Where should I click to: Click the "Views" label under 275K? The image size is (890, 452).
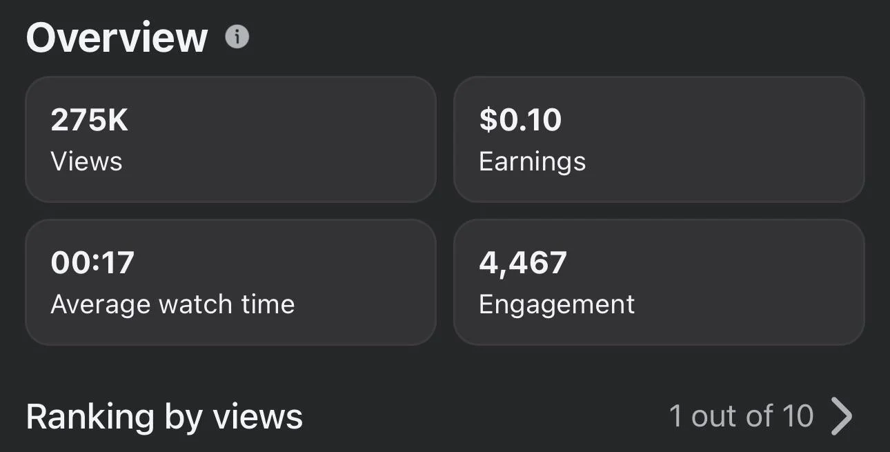(86, 161)
